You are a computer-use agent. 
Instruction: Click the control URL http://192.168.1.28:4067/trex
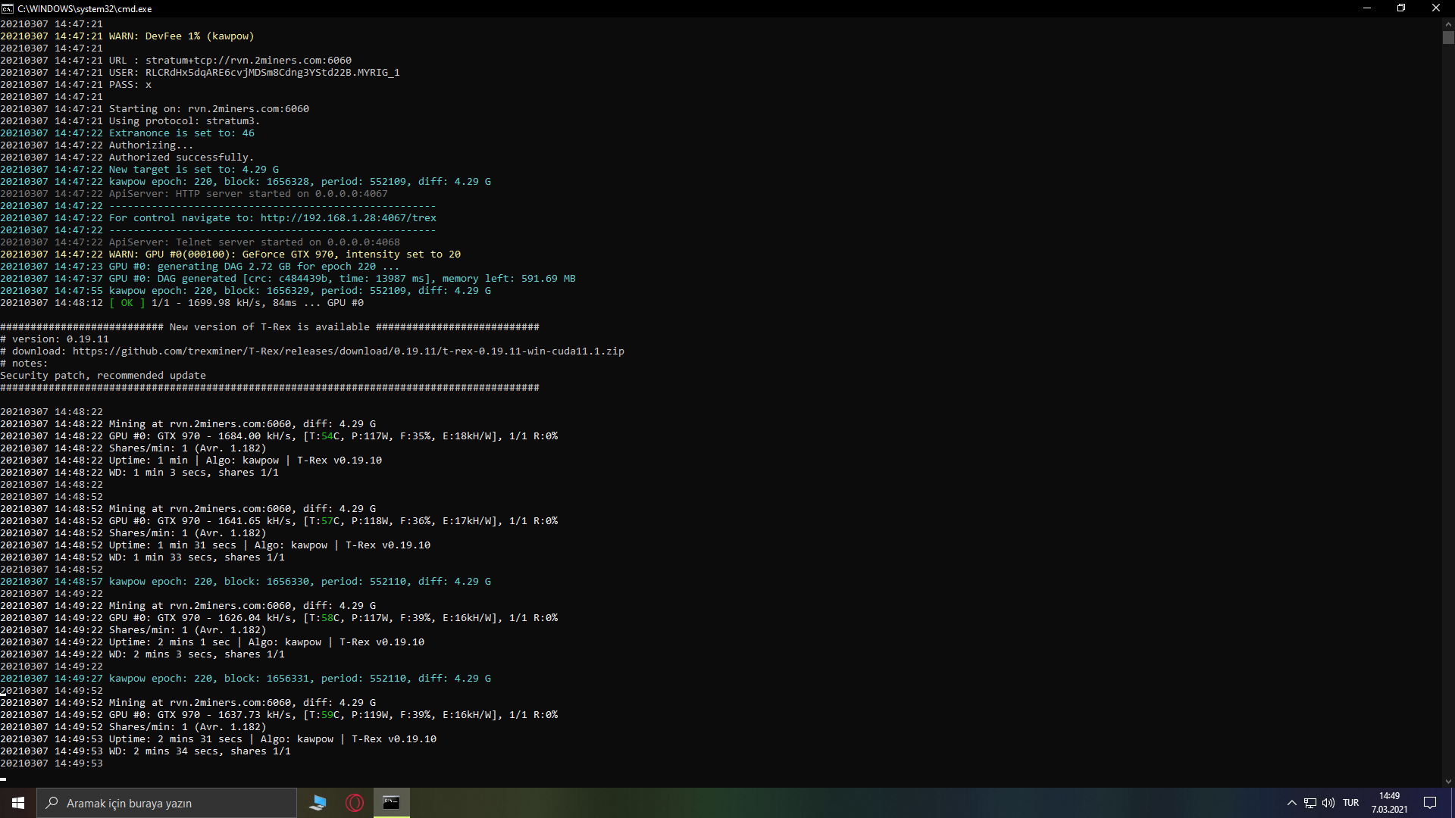click(x=349, y=218)
